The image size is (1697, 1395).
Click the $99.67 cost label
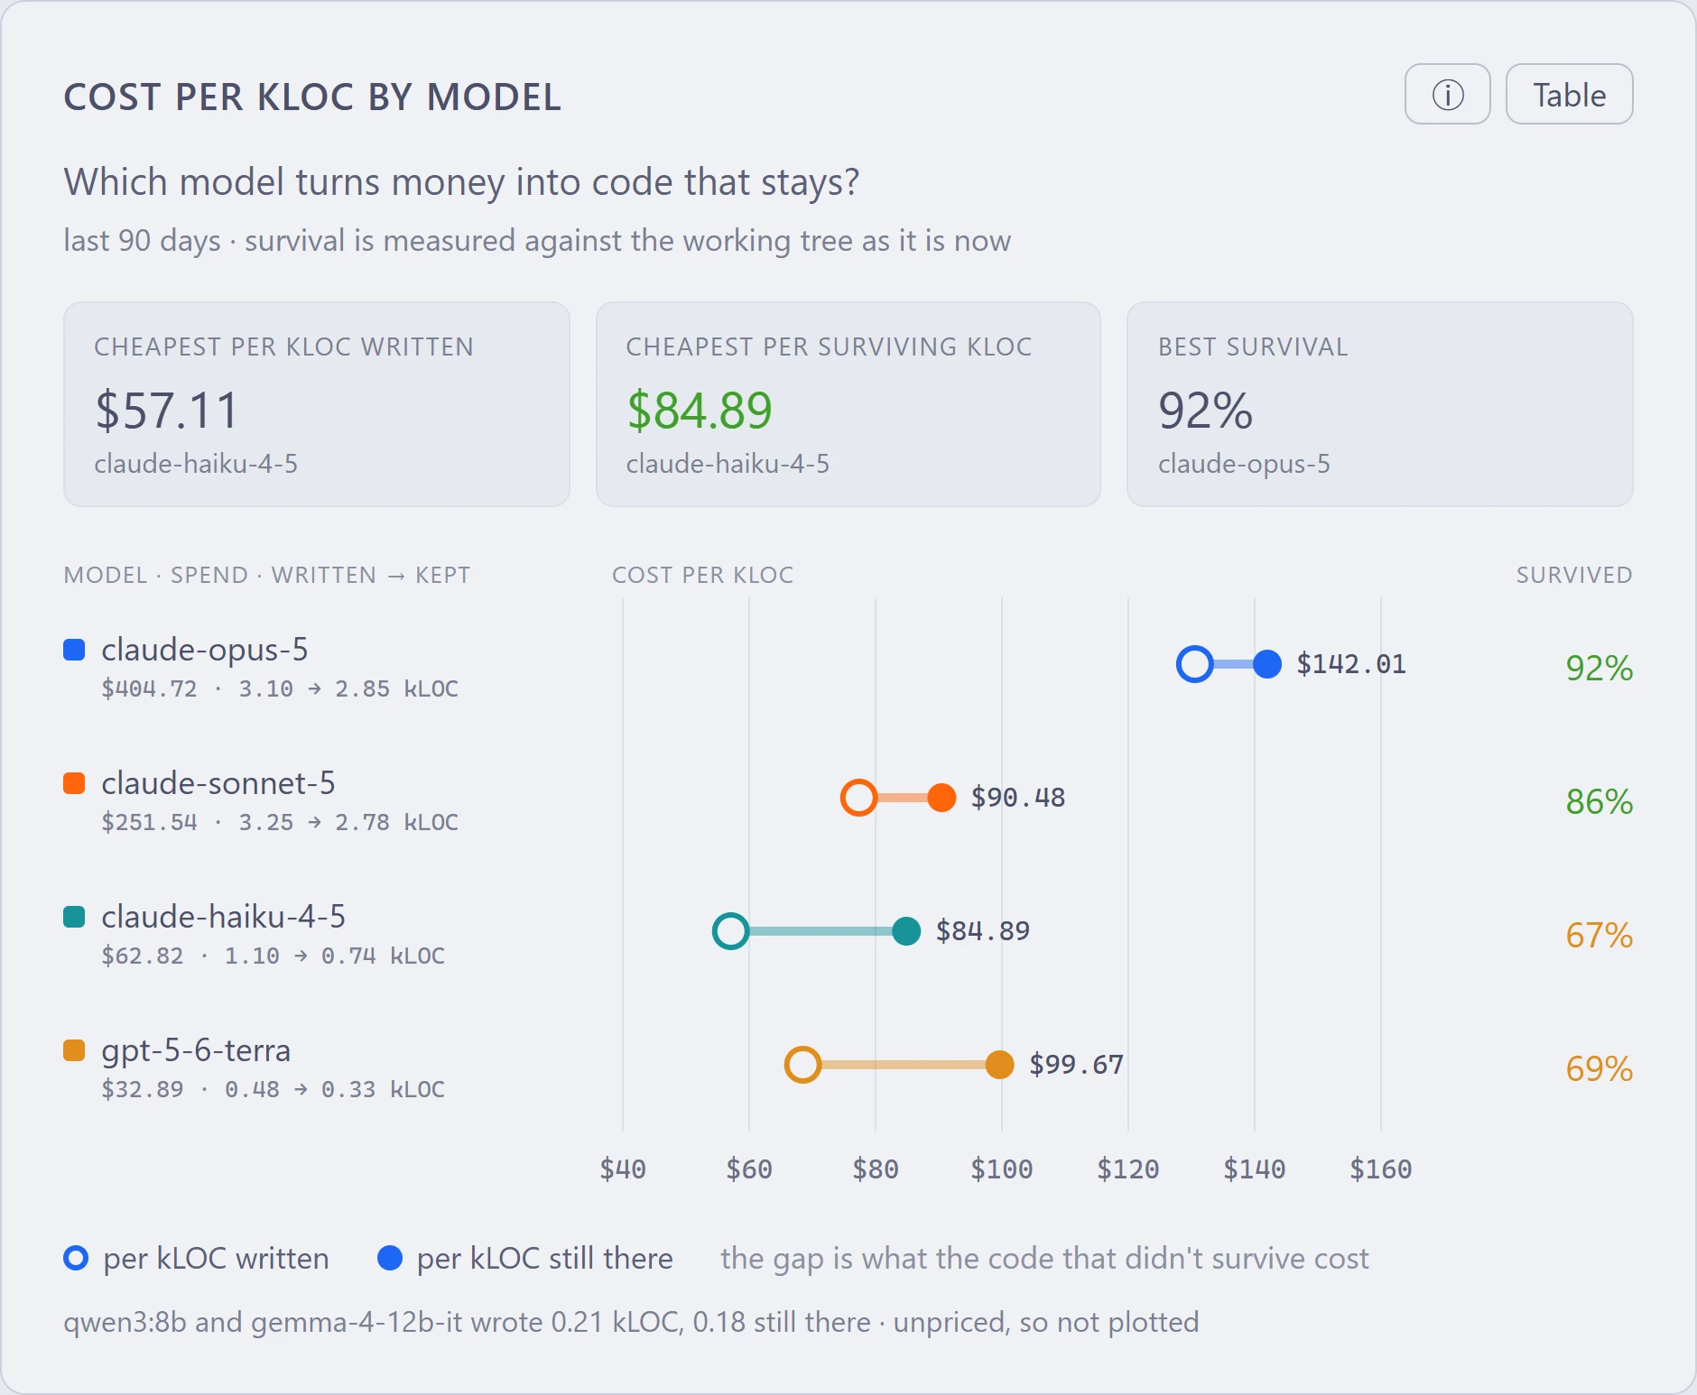coord(1077,1065)
